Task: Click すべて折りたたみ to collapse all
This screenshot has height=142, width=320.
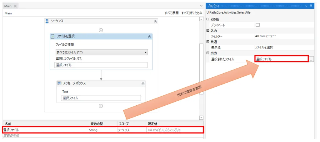Action: [192, 13]
